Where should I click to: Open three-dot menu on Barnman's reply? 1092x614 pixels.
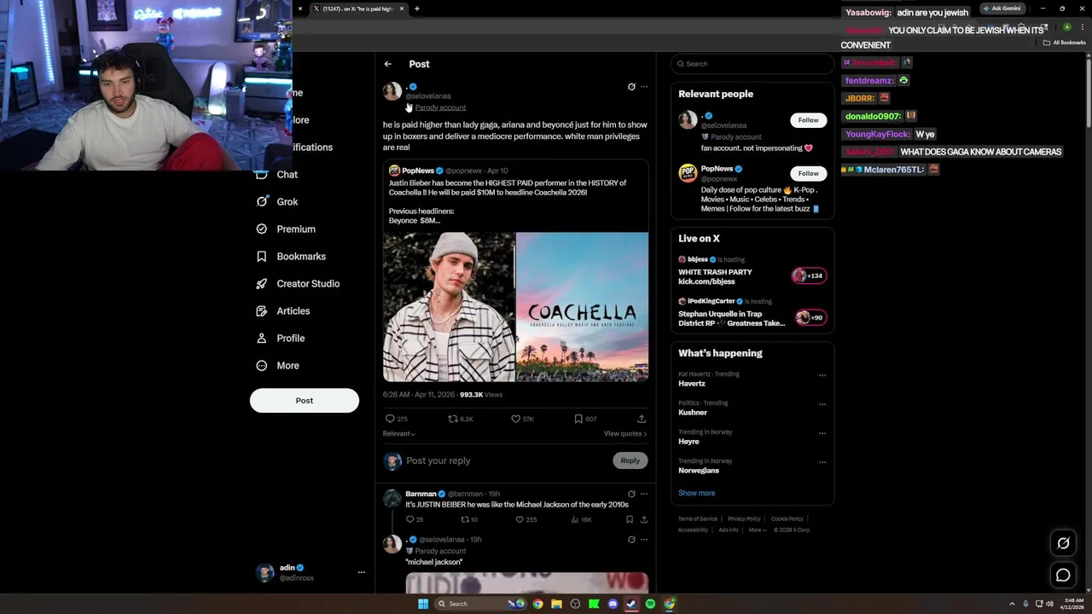pos(644,494)
